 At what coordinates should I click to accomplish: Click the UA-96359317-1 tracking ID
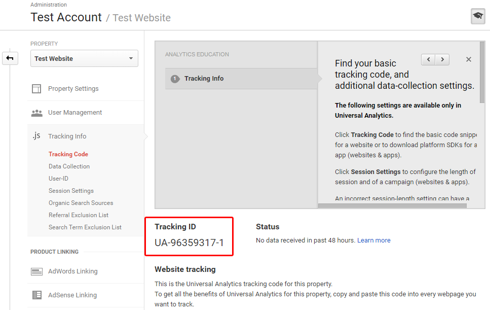(x=189, y=243)
